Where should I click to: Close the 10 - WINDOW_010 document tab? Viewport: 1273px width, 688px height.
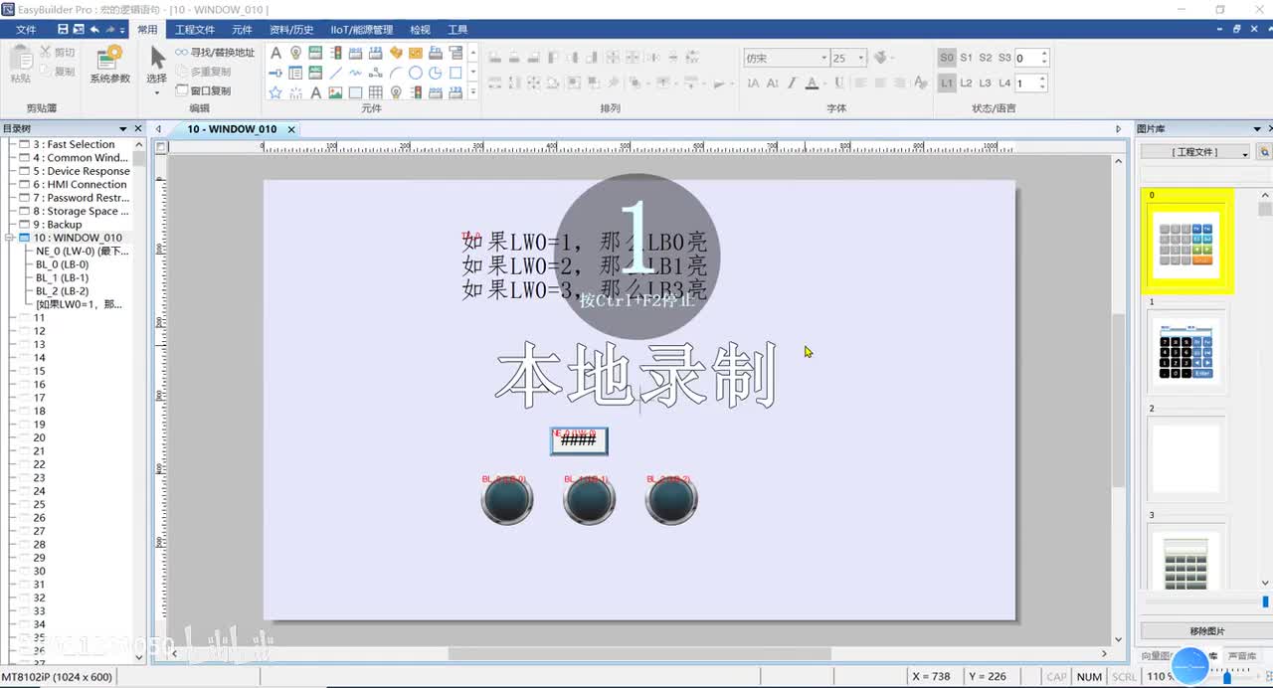(291, 129)
